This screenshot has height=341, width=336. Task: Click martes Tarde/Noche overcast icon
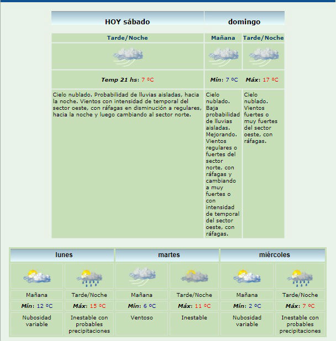pyautogui.click(x=195, y=276)
